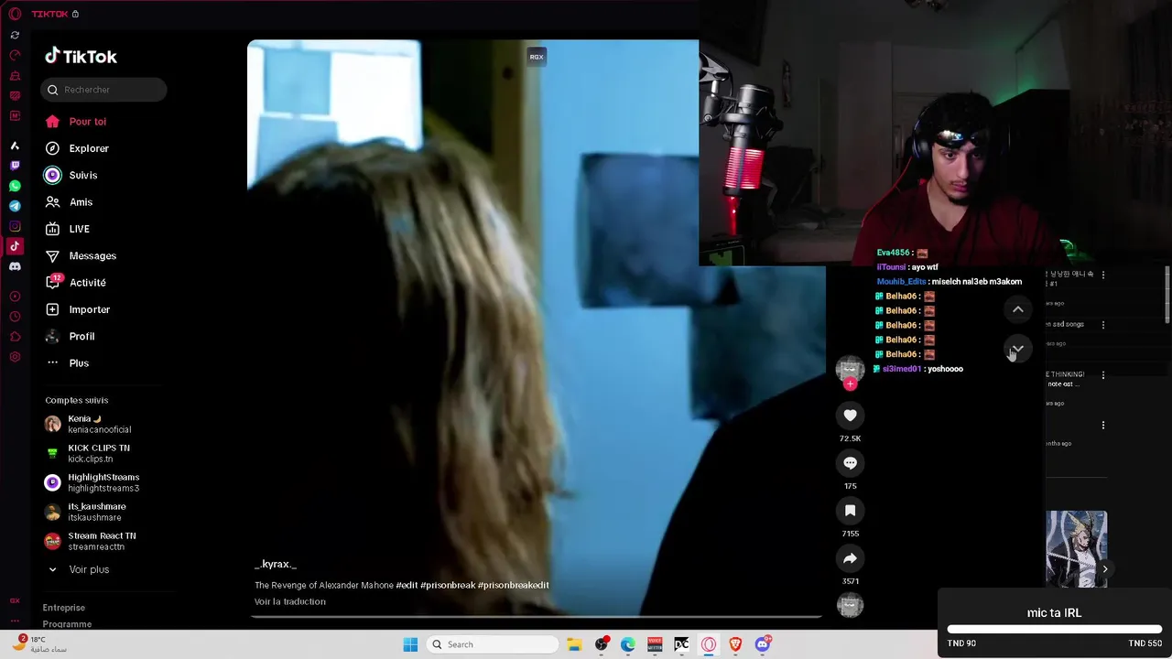Open the video's sound disc
The image size is (1172, 659).
[x=850, y=605]
